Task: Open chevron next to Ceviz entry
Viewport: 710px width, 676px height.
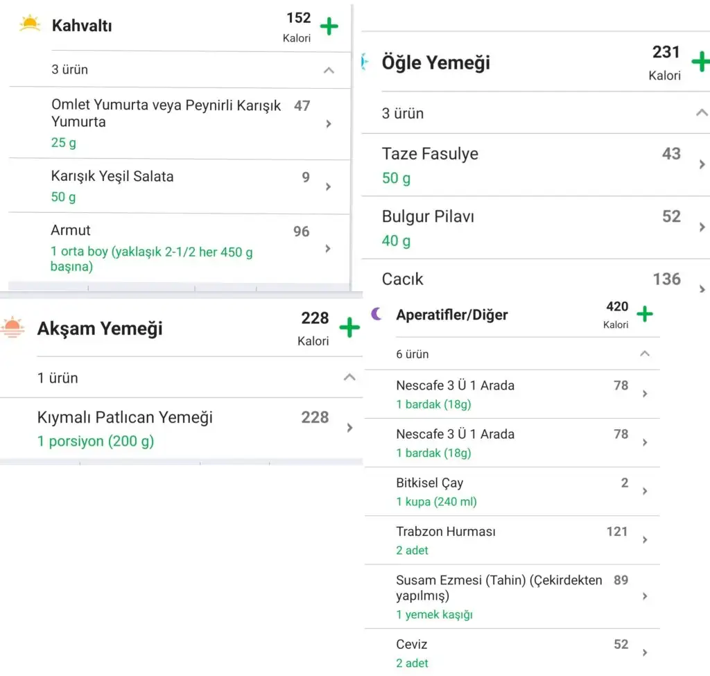Action: coord(645,652)
